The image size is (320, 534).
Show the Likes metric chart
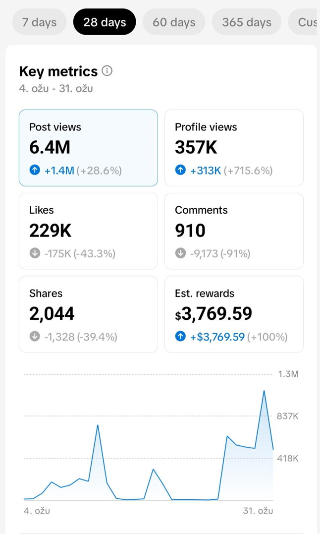pos(88,231)
